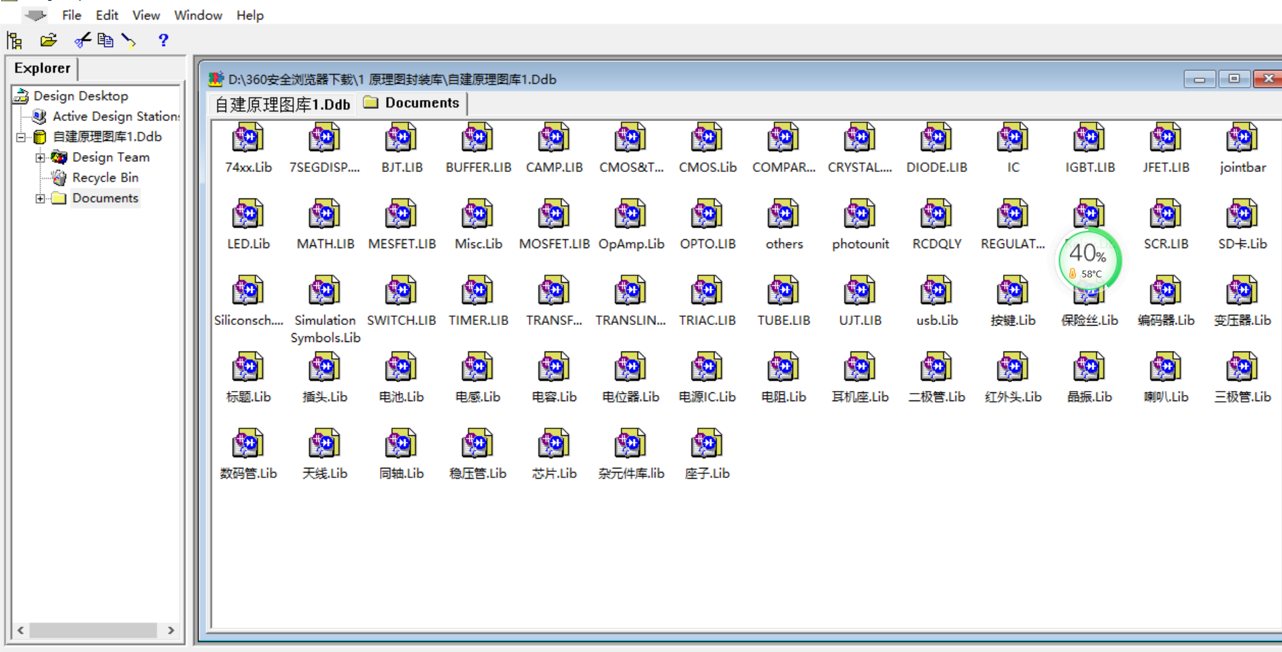Open the Window menu
The image size is (1282, 652).
(x=198, y=15)
